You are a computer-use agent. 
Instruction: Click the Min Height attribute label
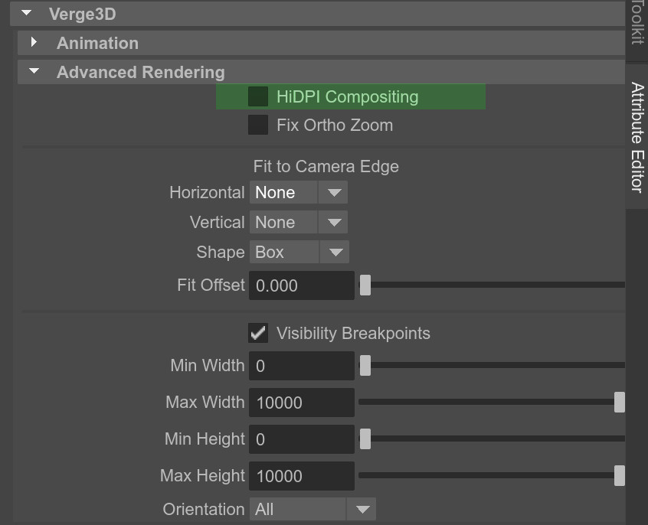(x=205, y=439)
